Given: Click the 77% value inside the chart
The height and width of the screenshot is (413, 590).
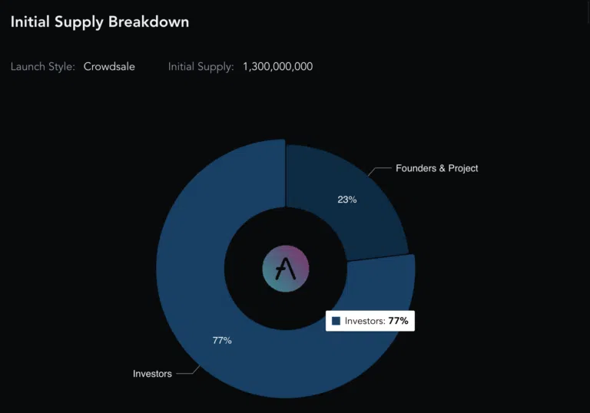Looking at the screenshot, I should point(222,340).
